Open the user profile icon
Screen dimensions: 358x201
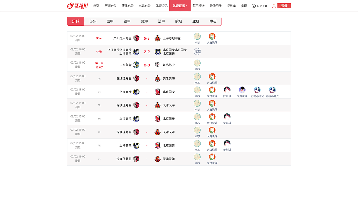pyautogui.click(x=274, y=5)
